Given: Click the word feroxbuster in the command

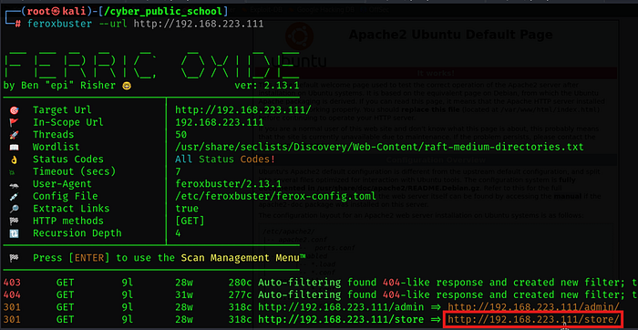Looking at the screenshot, I should click(59, 24).
